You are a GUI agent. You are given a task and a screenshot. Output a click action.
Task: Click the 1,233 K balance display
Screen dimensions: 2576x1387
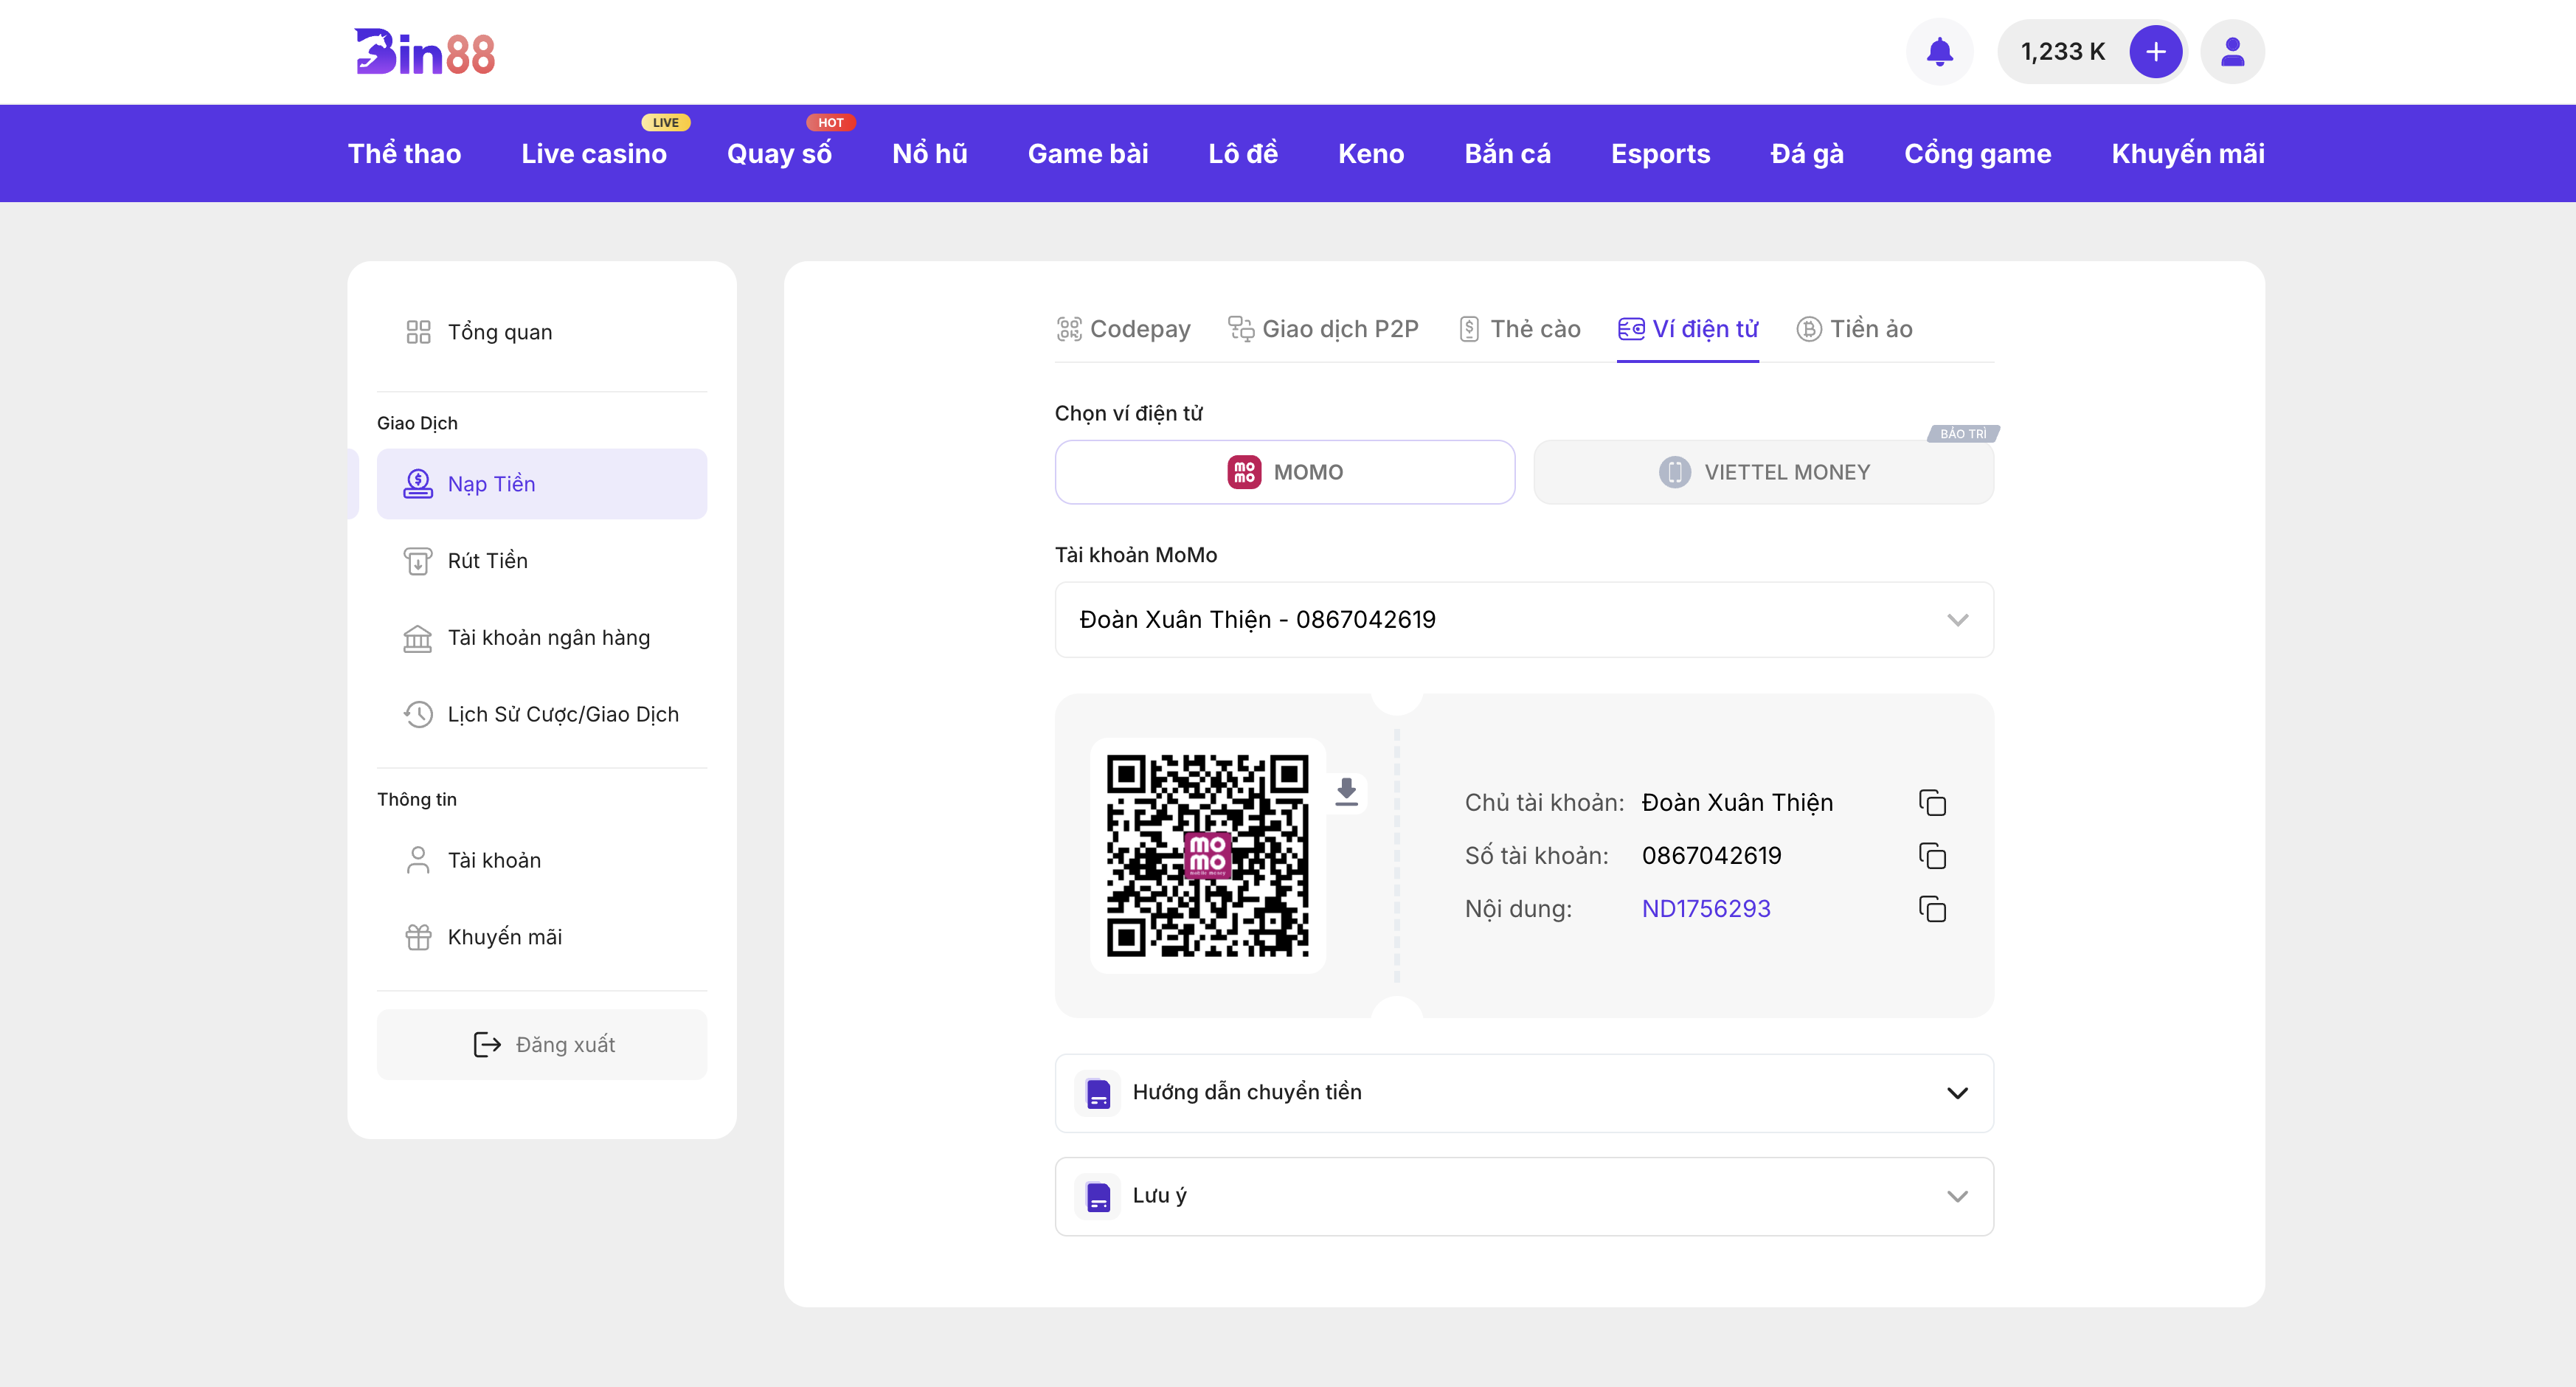[2063, 52]
